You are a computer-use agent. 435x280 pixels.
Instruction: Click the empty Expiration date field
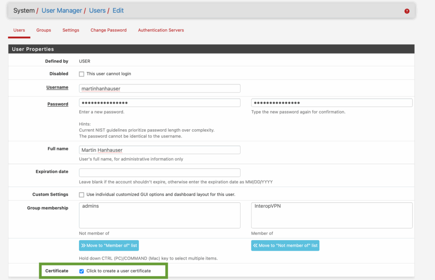(x=160, y=173)
